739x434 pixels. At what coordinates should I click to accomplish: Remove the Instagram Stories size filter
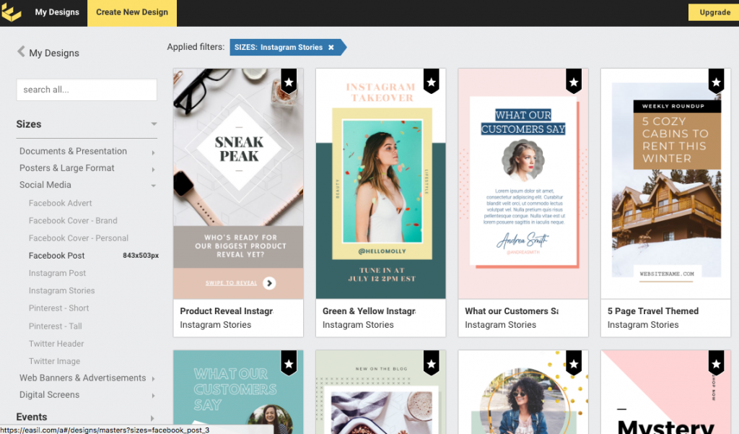331,48
